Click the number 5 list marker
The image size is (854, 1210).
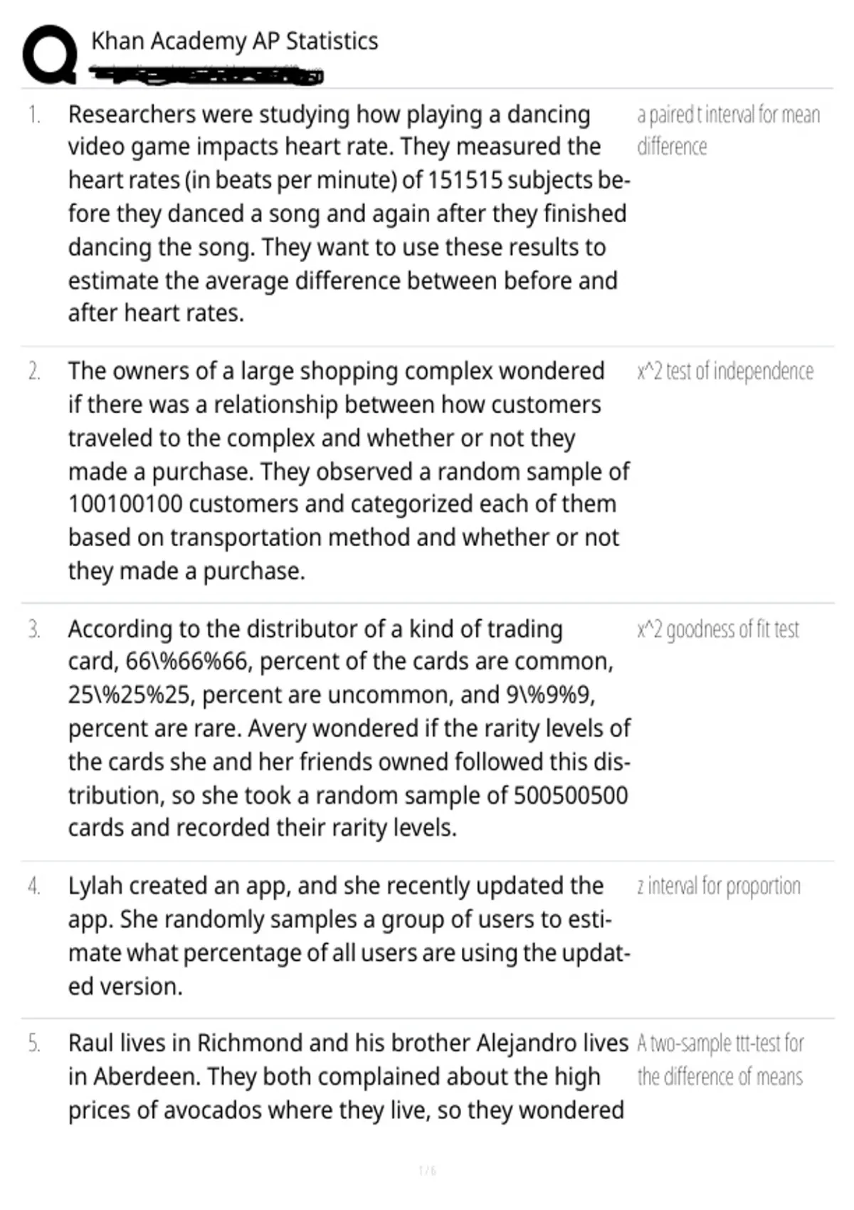[x=34, y=1043]
